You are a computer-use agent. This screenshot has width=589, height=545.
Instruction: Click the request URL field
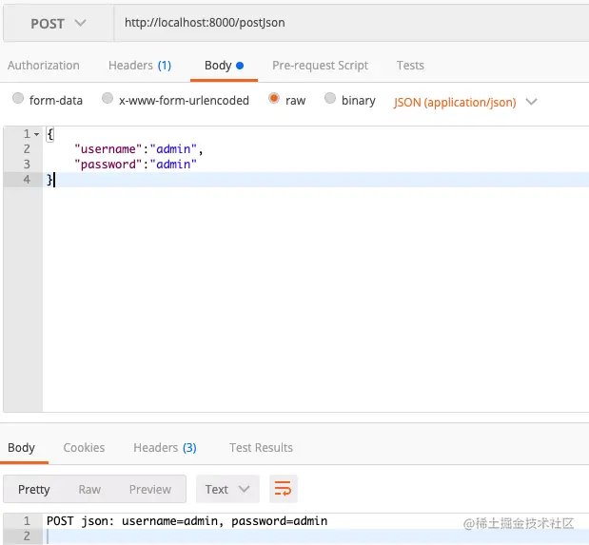[351, 23]
